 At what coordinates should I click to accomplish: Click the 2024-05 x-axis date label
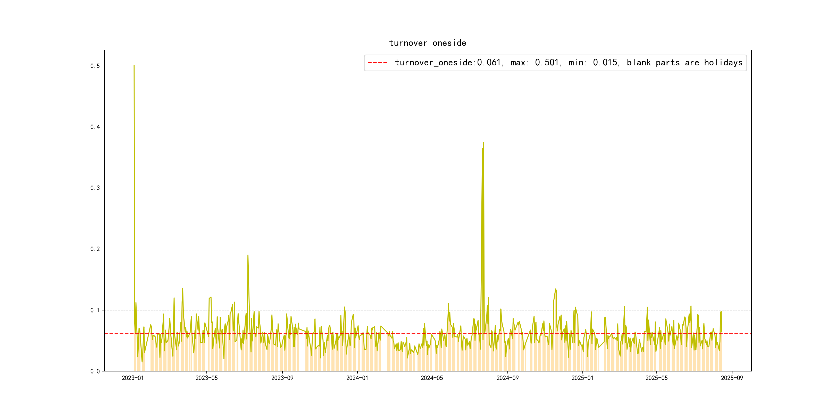[x=432, y=378]
